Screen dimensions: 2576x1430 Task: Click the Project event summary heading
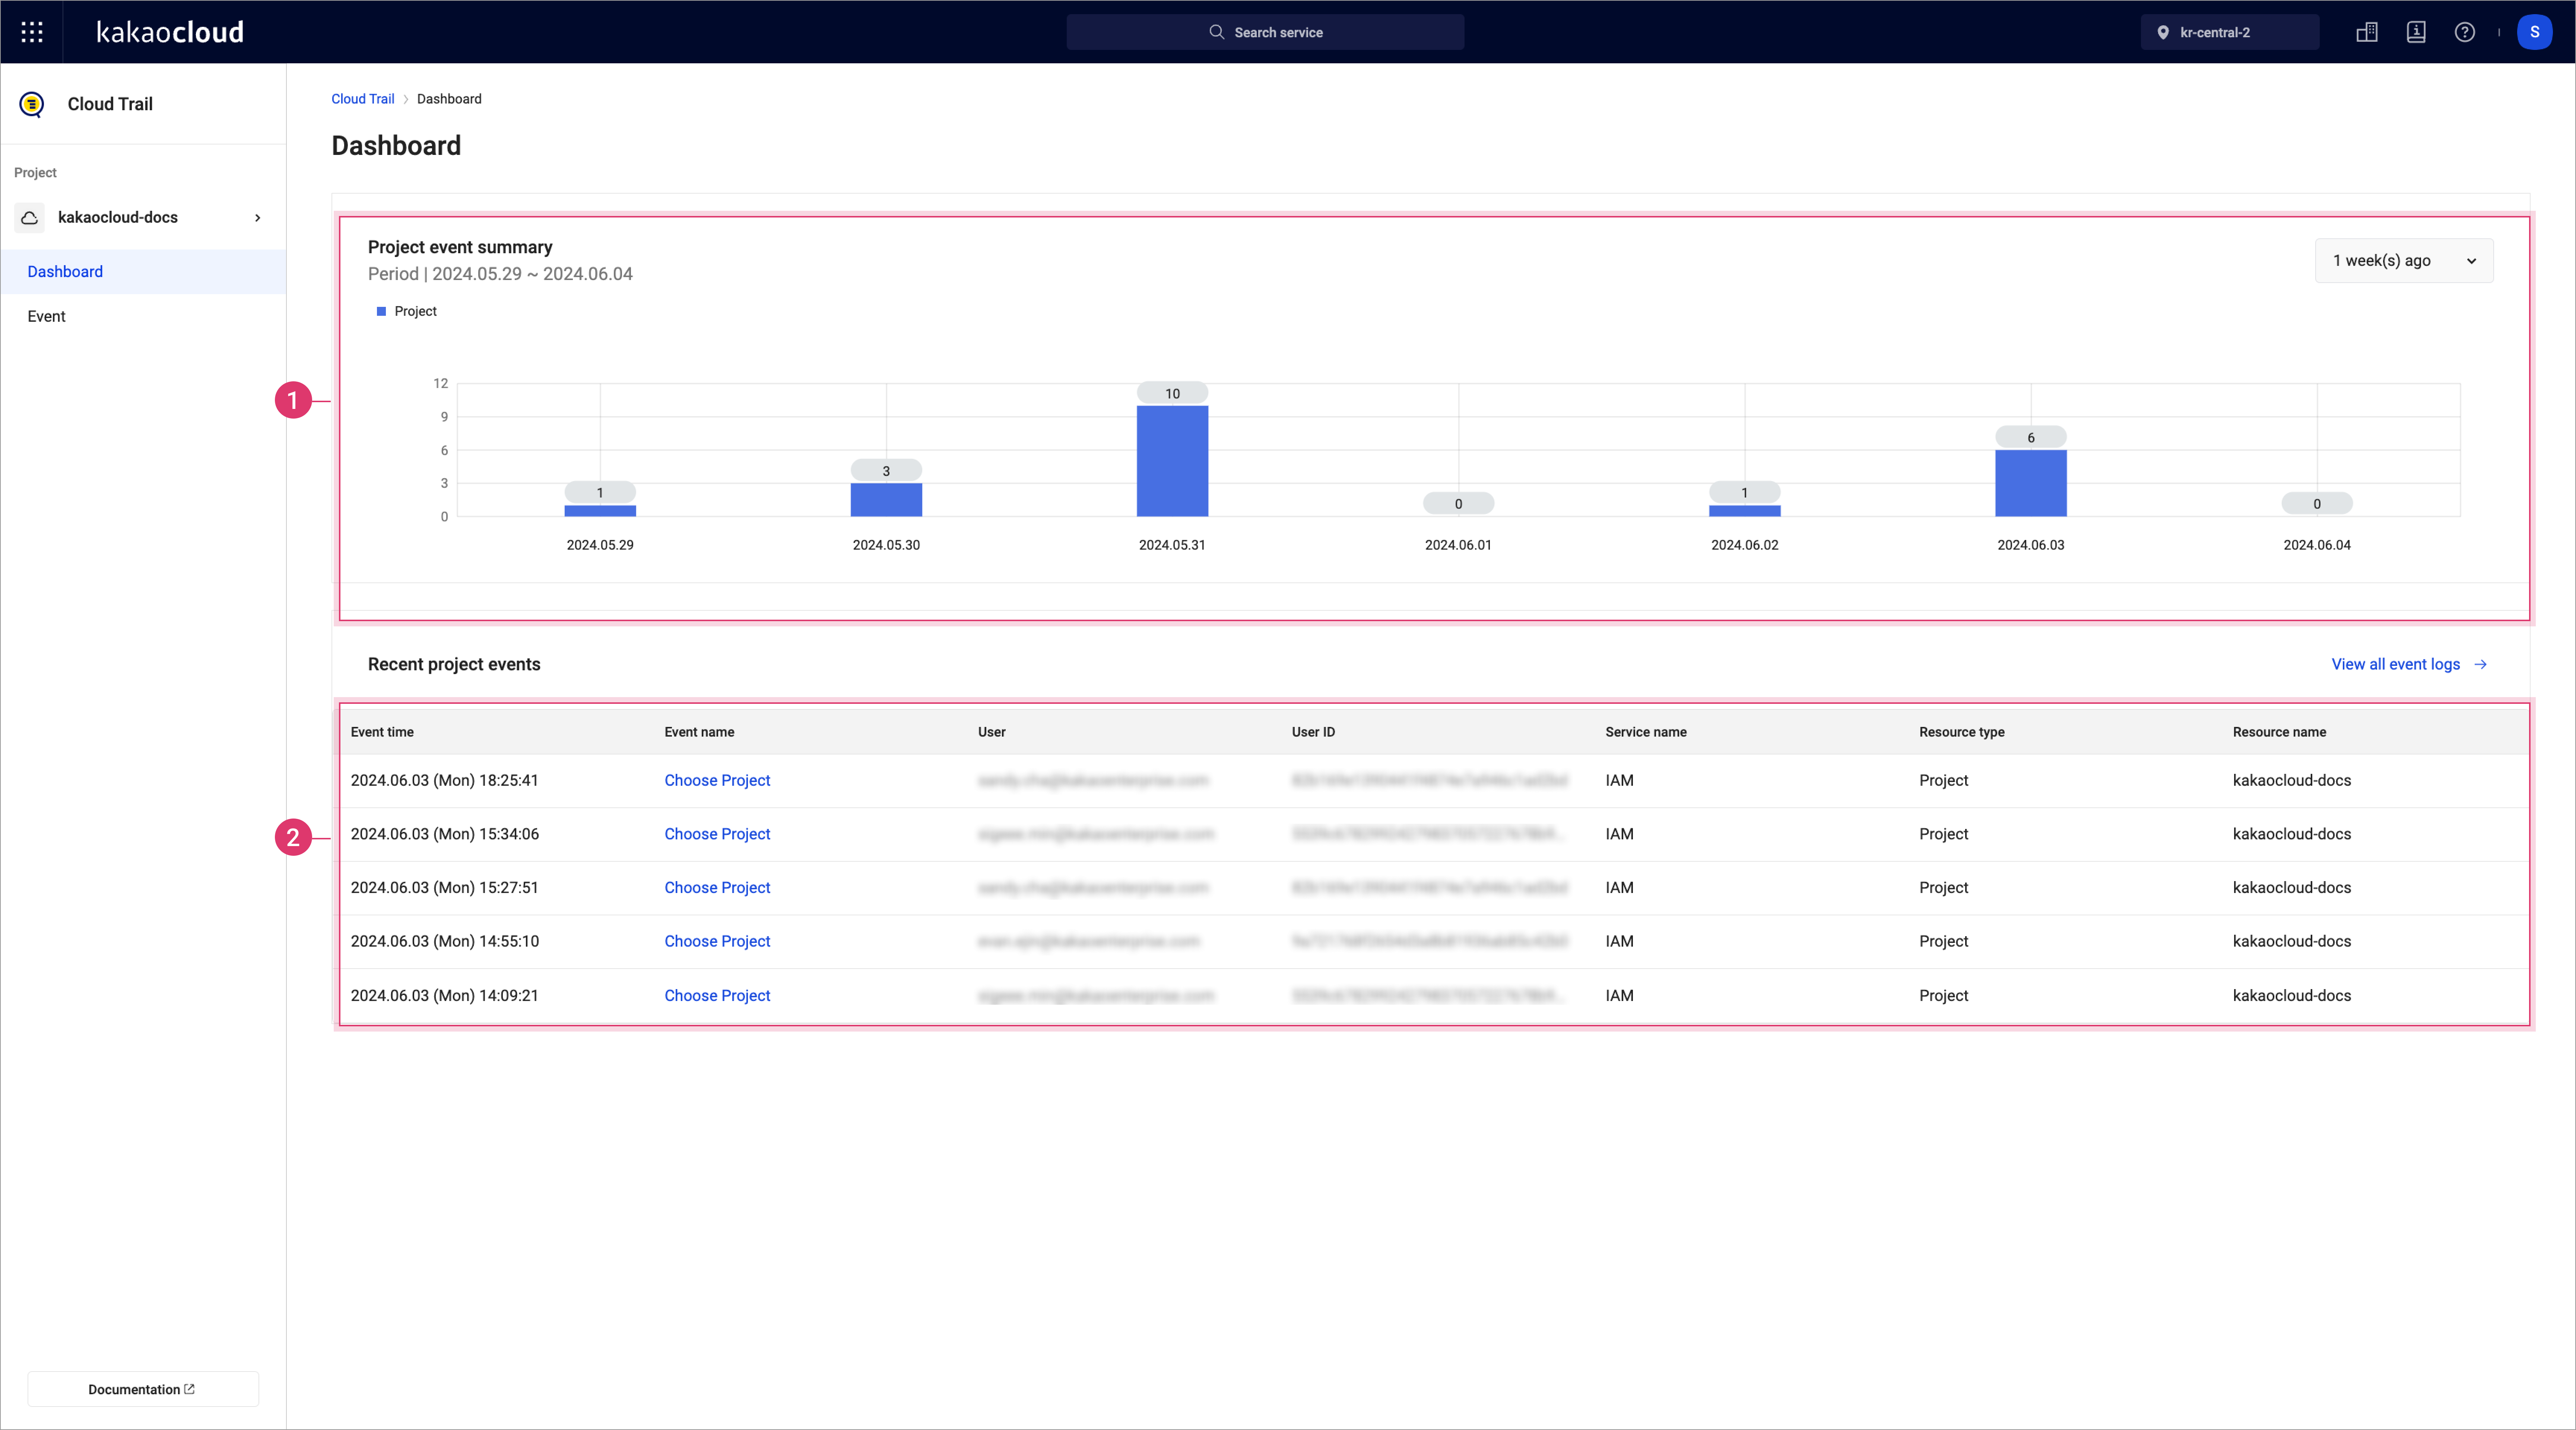[460, 247]
